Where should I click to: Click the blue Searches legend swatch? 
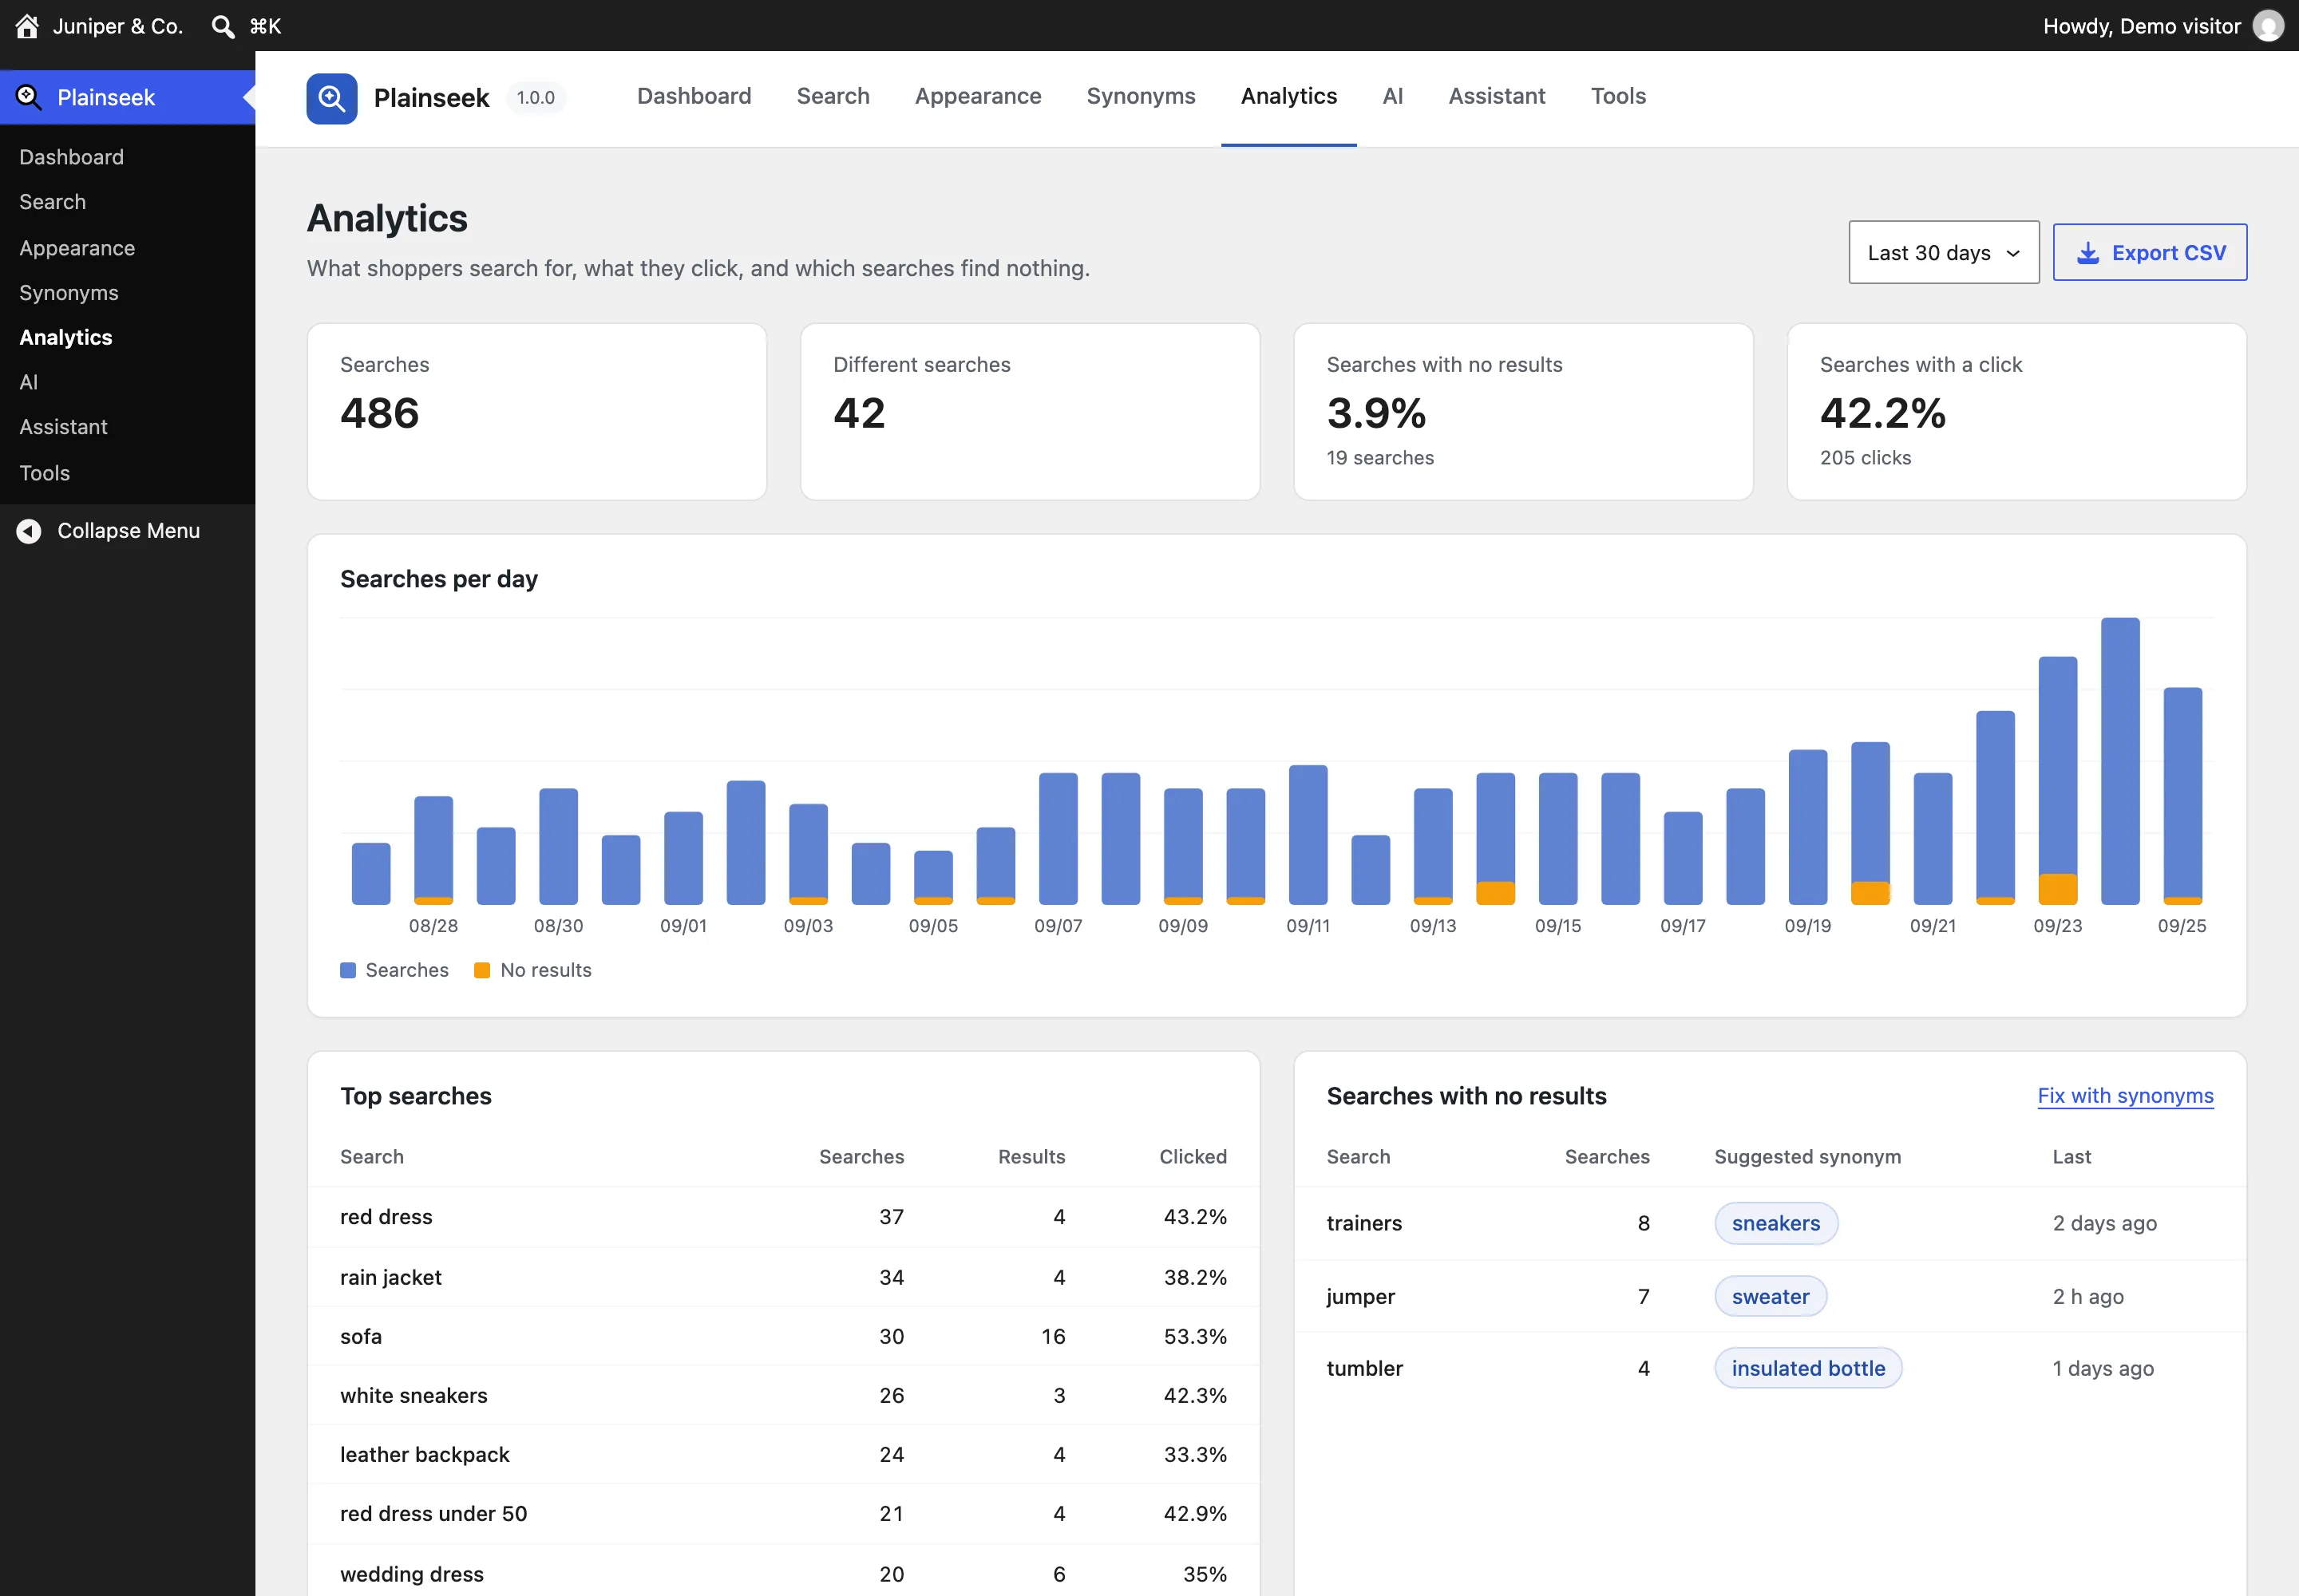348,971
